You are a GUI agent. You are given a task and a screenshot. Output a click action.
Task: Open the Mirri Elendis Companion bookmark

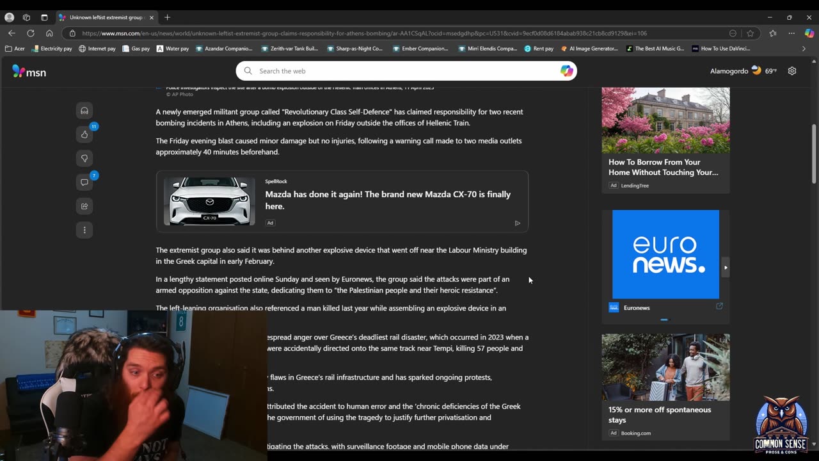coord(488,49)
